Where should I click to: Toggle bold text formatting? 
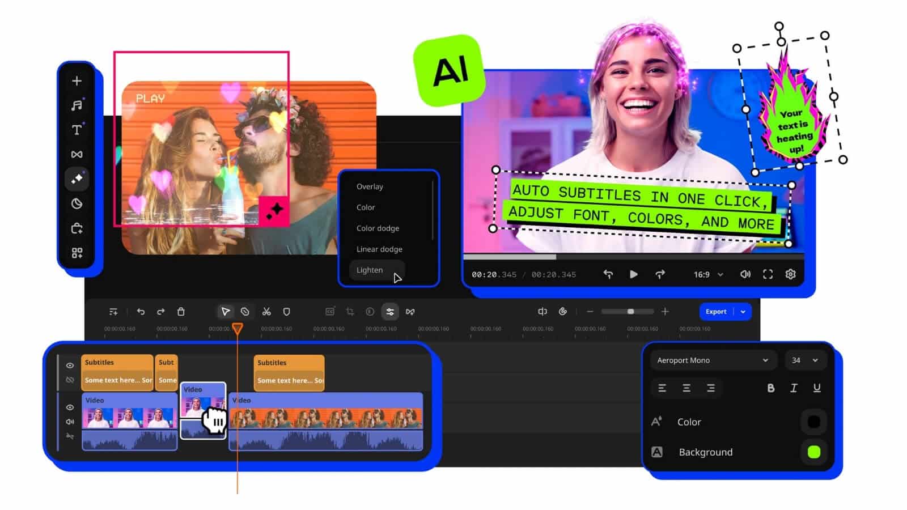770,388
